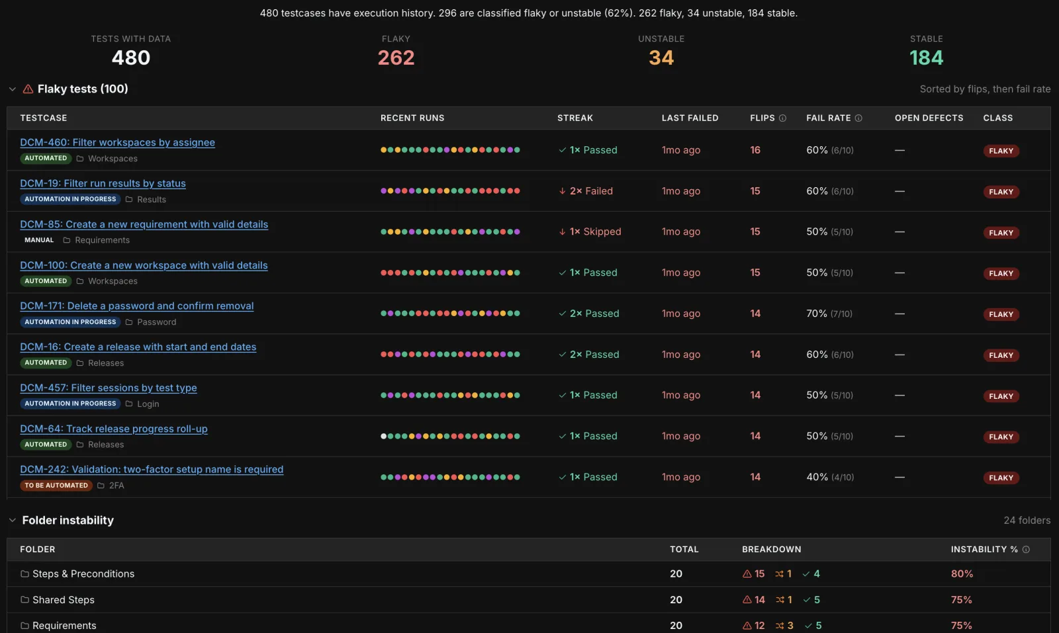Click the down arrow icon of DCM-19 streak
Viewport: 1059px width, 633px height.
coord(563,191)
